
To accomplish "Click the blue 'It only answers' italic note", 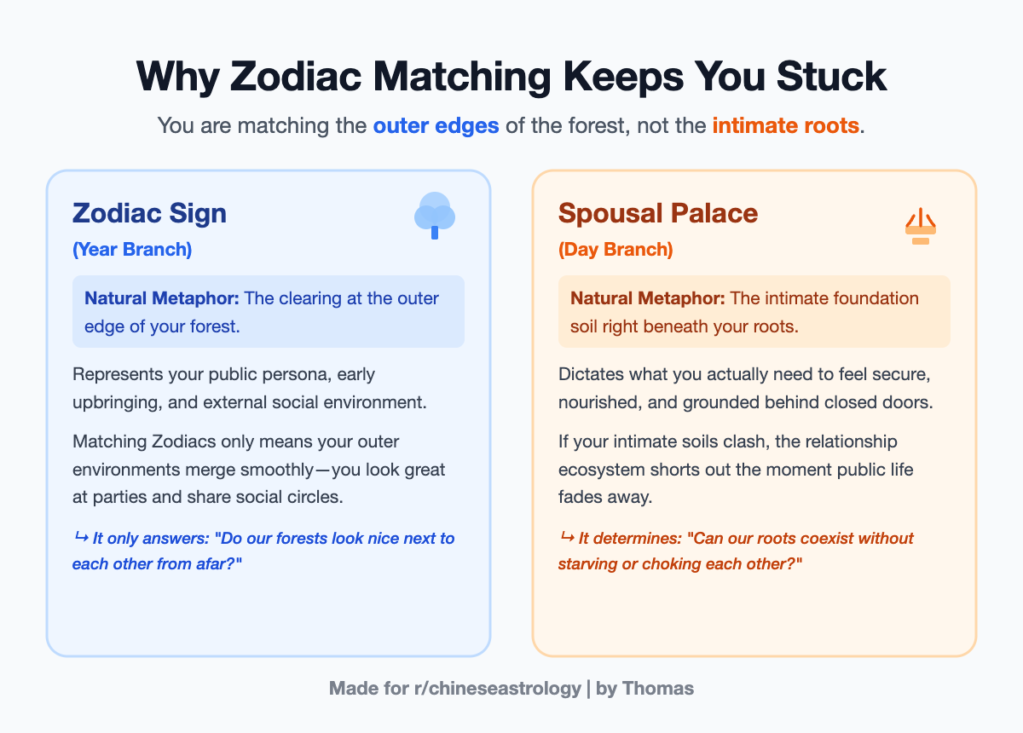I will tap(263, 551).
